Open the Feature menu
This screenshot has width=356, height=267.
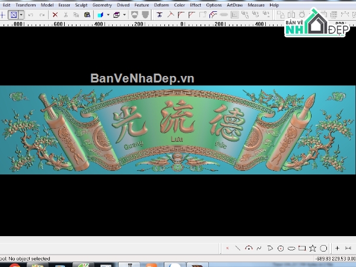pyautogui.click(x=142, y=5)
